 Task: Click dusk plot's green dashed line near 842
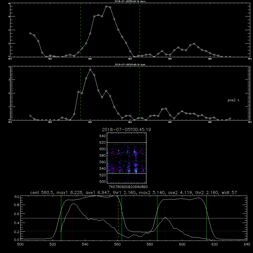(x=140, y=93)
